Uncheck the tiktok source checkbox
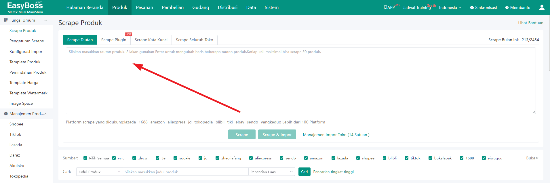Image resolution: width=550 pixels, height=183 pixels. coord(407,158)
